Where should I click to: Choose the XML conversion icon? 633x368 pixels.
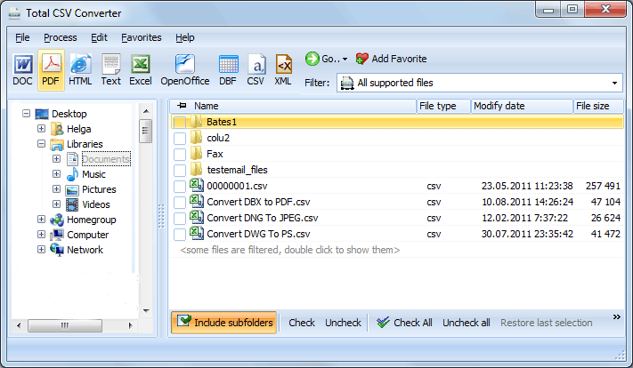pyautogui.click(x=283, y=68)
